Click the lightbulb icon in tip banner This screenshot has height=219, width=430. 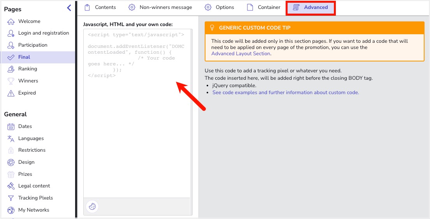pos(212,28)
